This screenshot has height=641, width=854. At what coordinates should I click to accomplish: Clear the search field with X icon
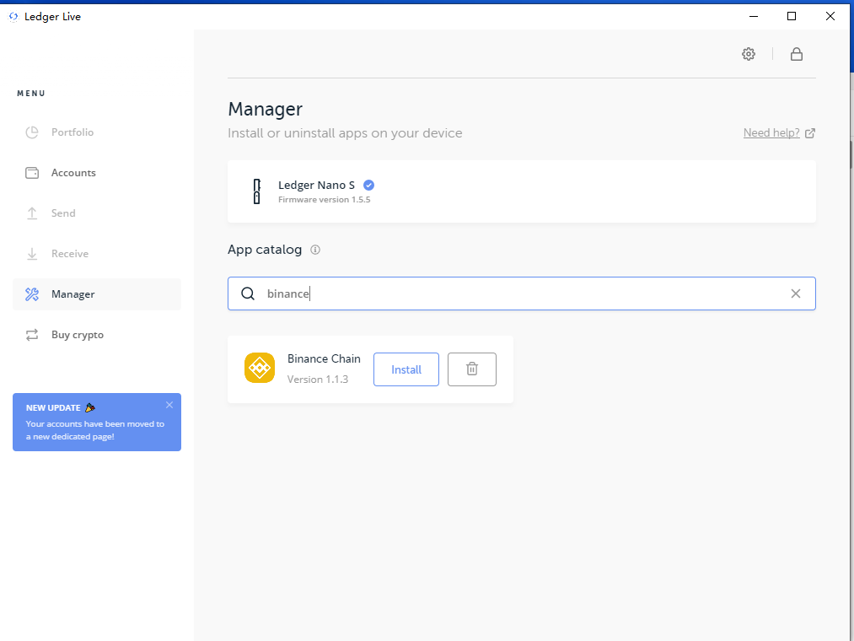[795, 294]
